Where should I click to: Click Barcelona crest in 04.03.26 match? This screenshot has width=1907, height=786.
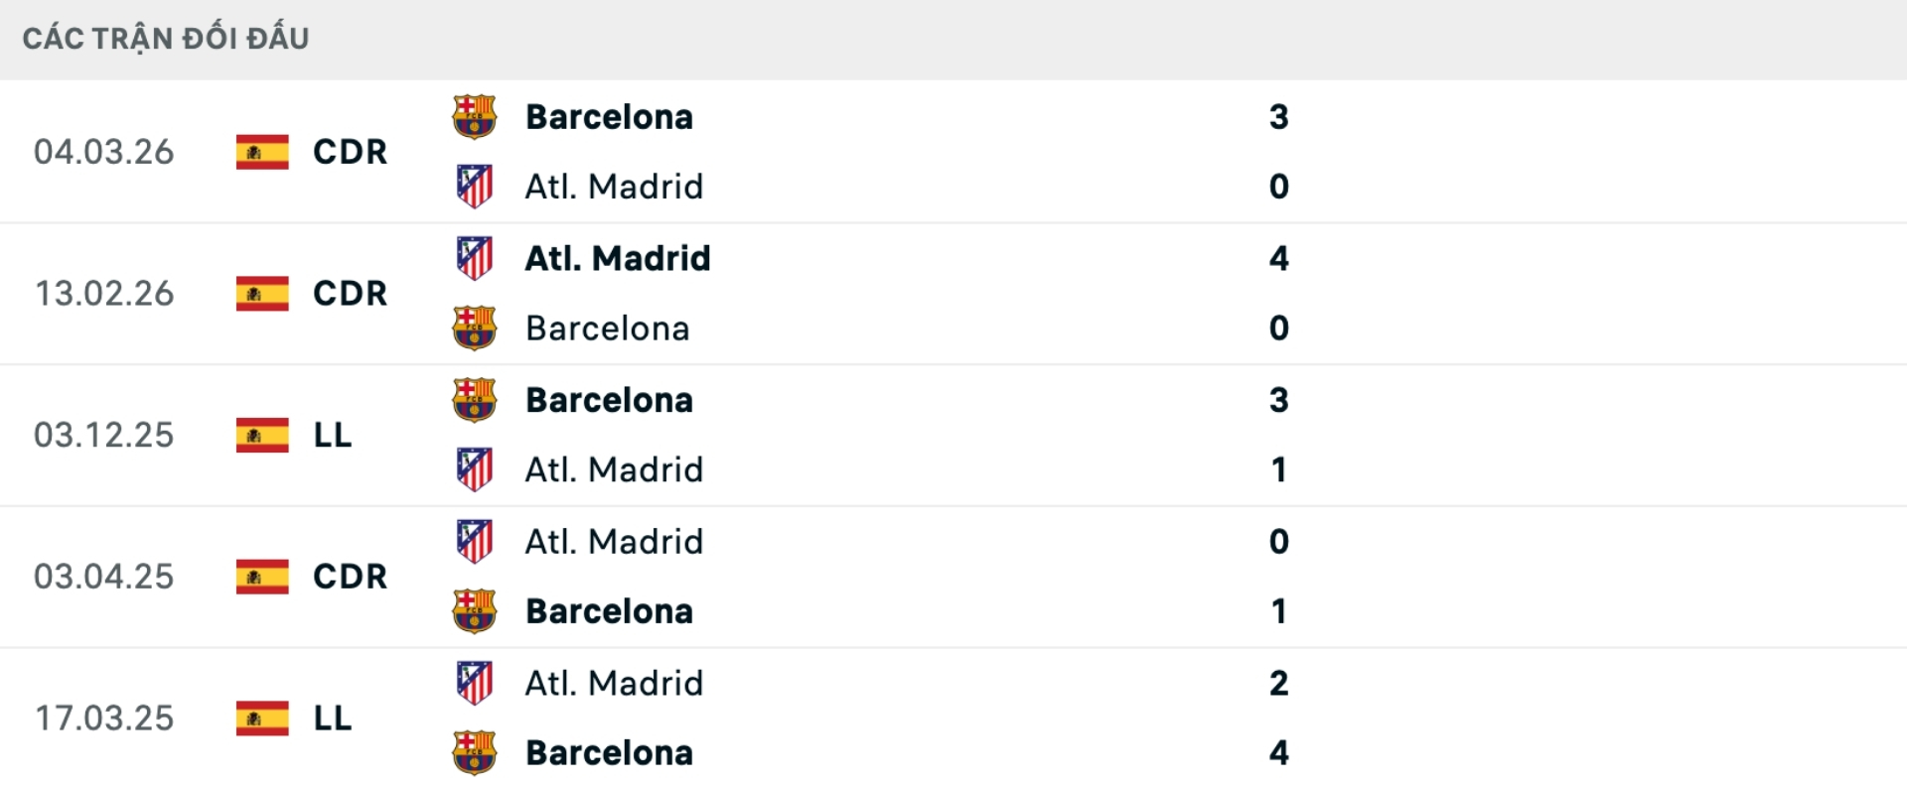click(474, 117)
